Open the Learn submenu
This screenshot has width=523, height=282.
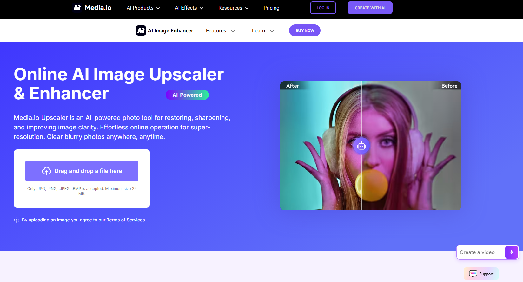tap(263, 30)
